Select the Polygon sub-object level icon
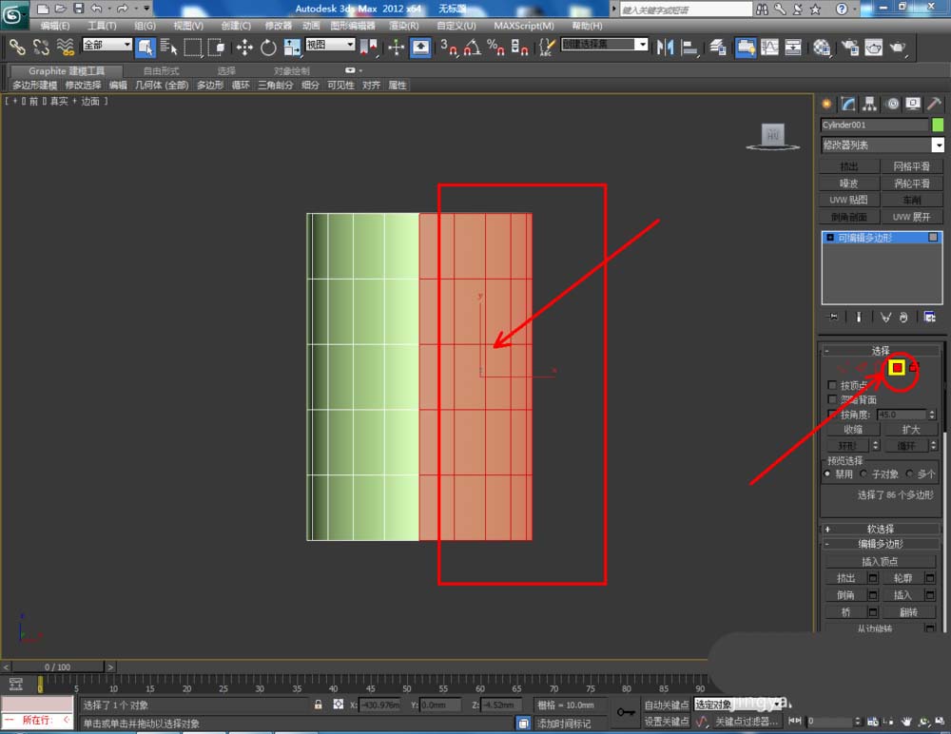The height and width of the screenshot is (734, 951). coord(897,368)
